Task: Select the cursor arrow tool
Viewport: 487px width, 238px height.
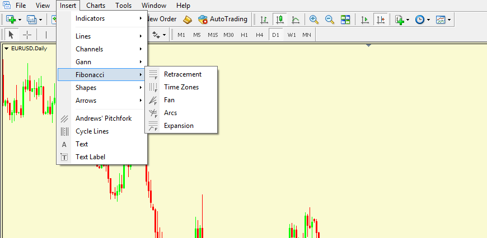Action: coord(11,35)
